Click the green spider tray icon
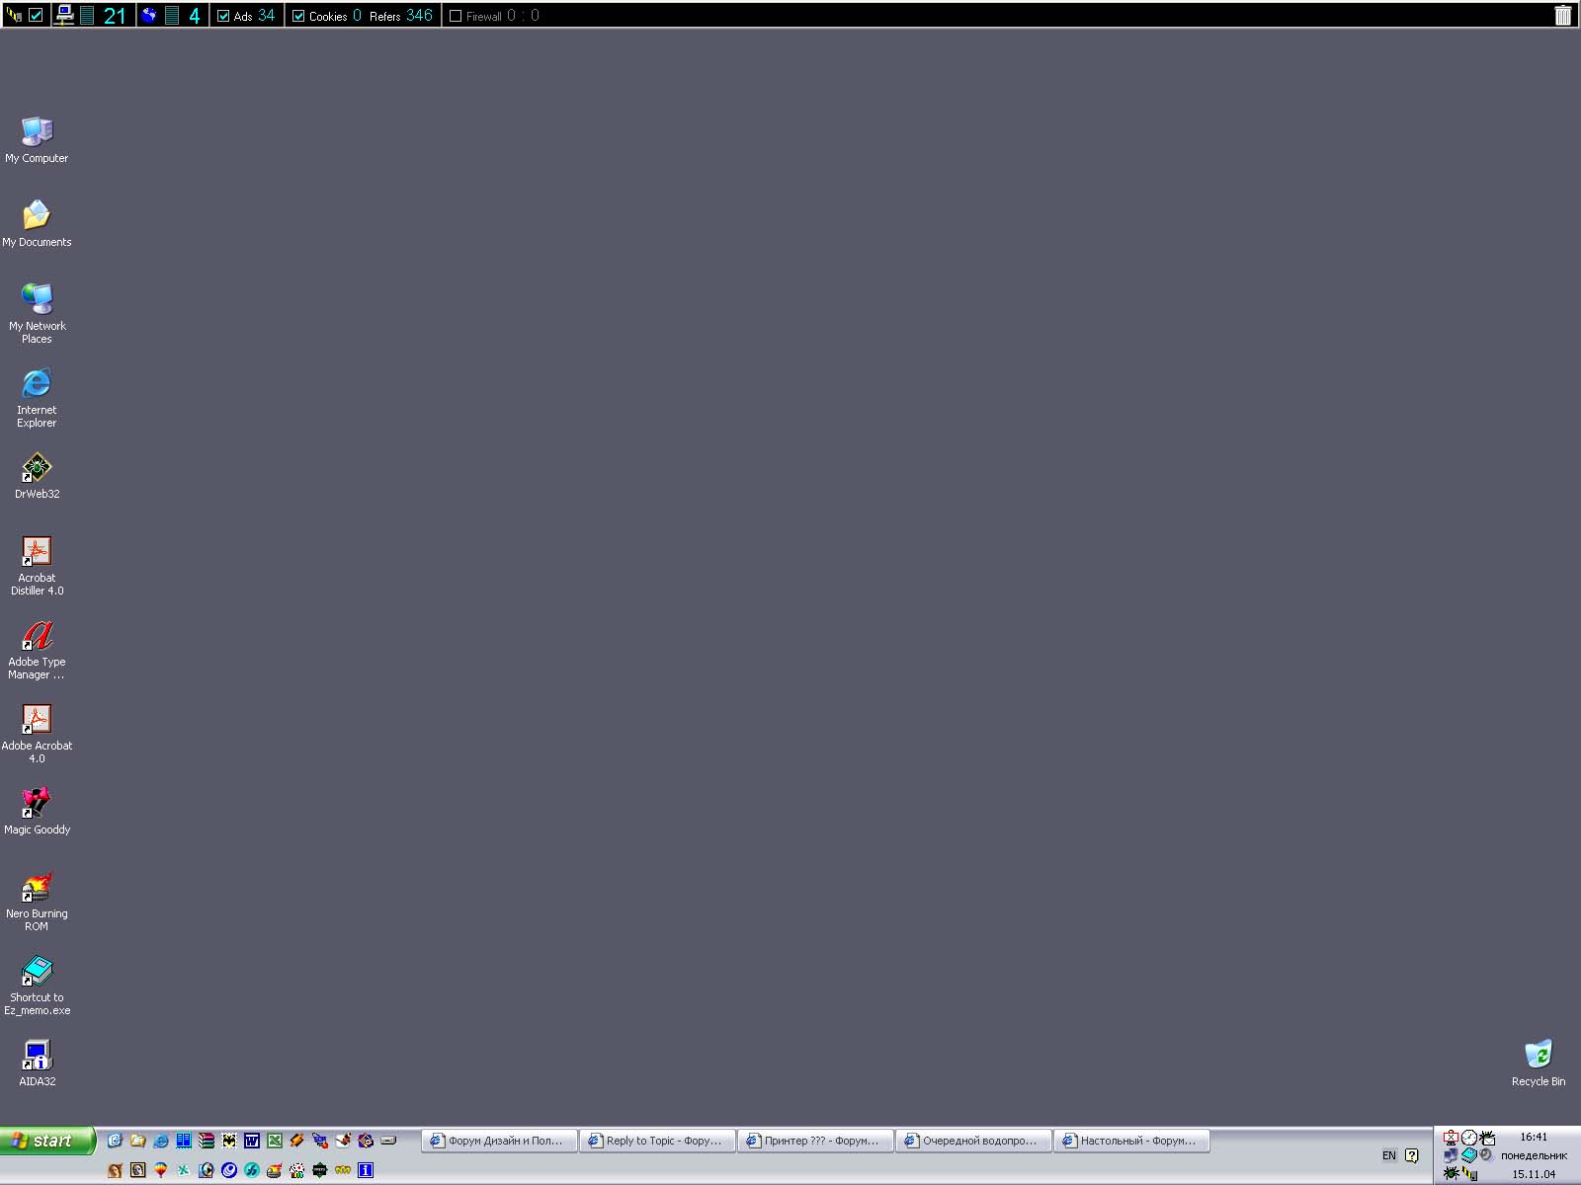 [1452, 1173]
